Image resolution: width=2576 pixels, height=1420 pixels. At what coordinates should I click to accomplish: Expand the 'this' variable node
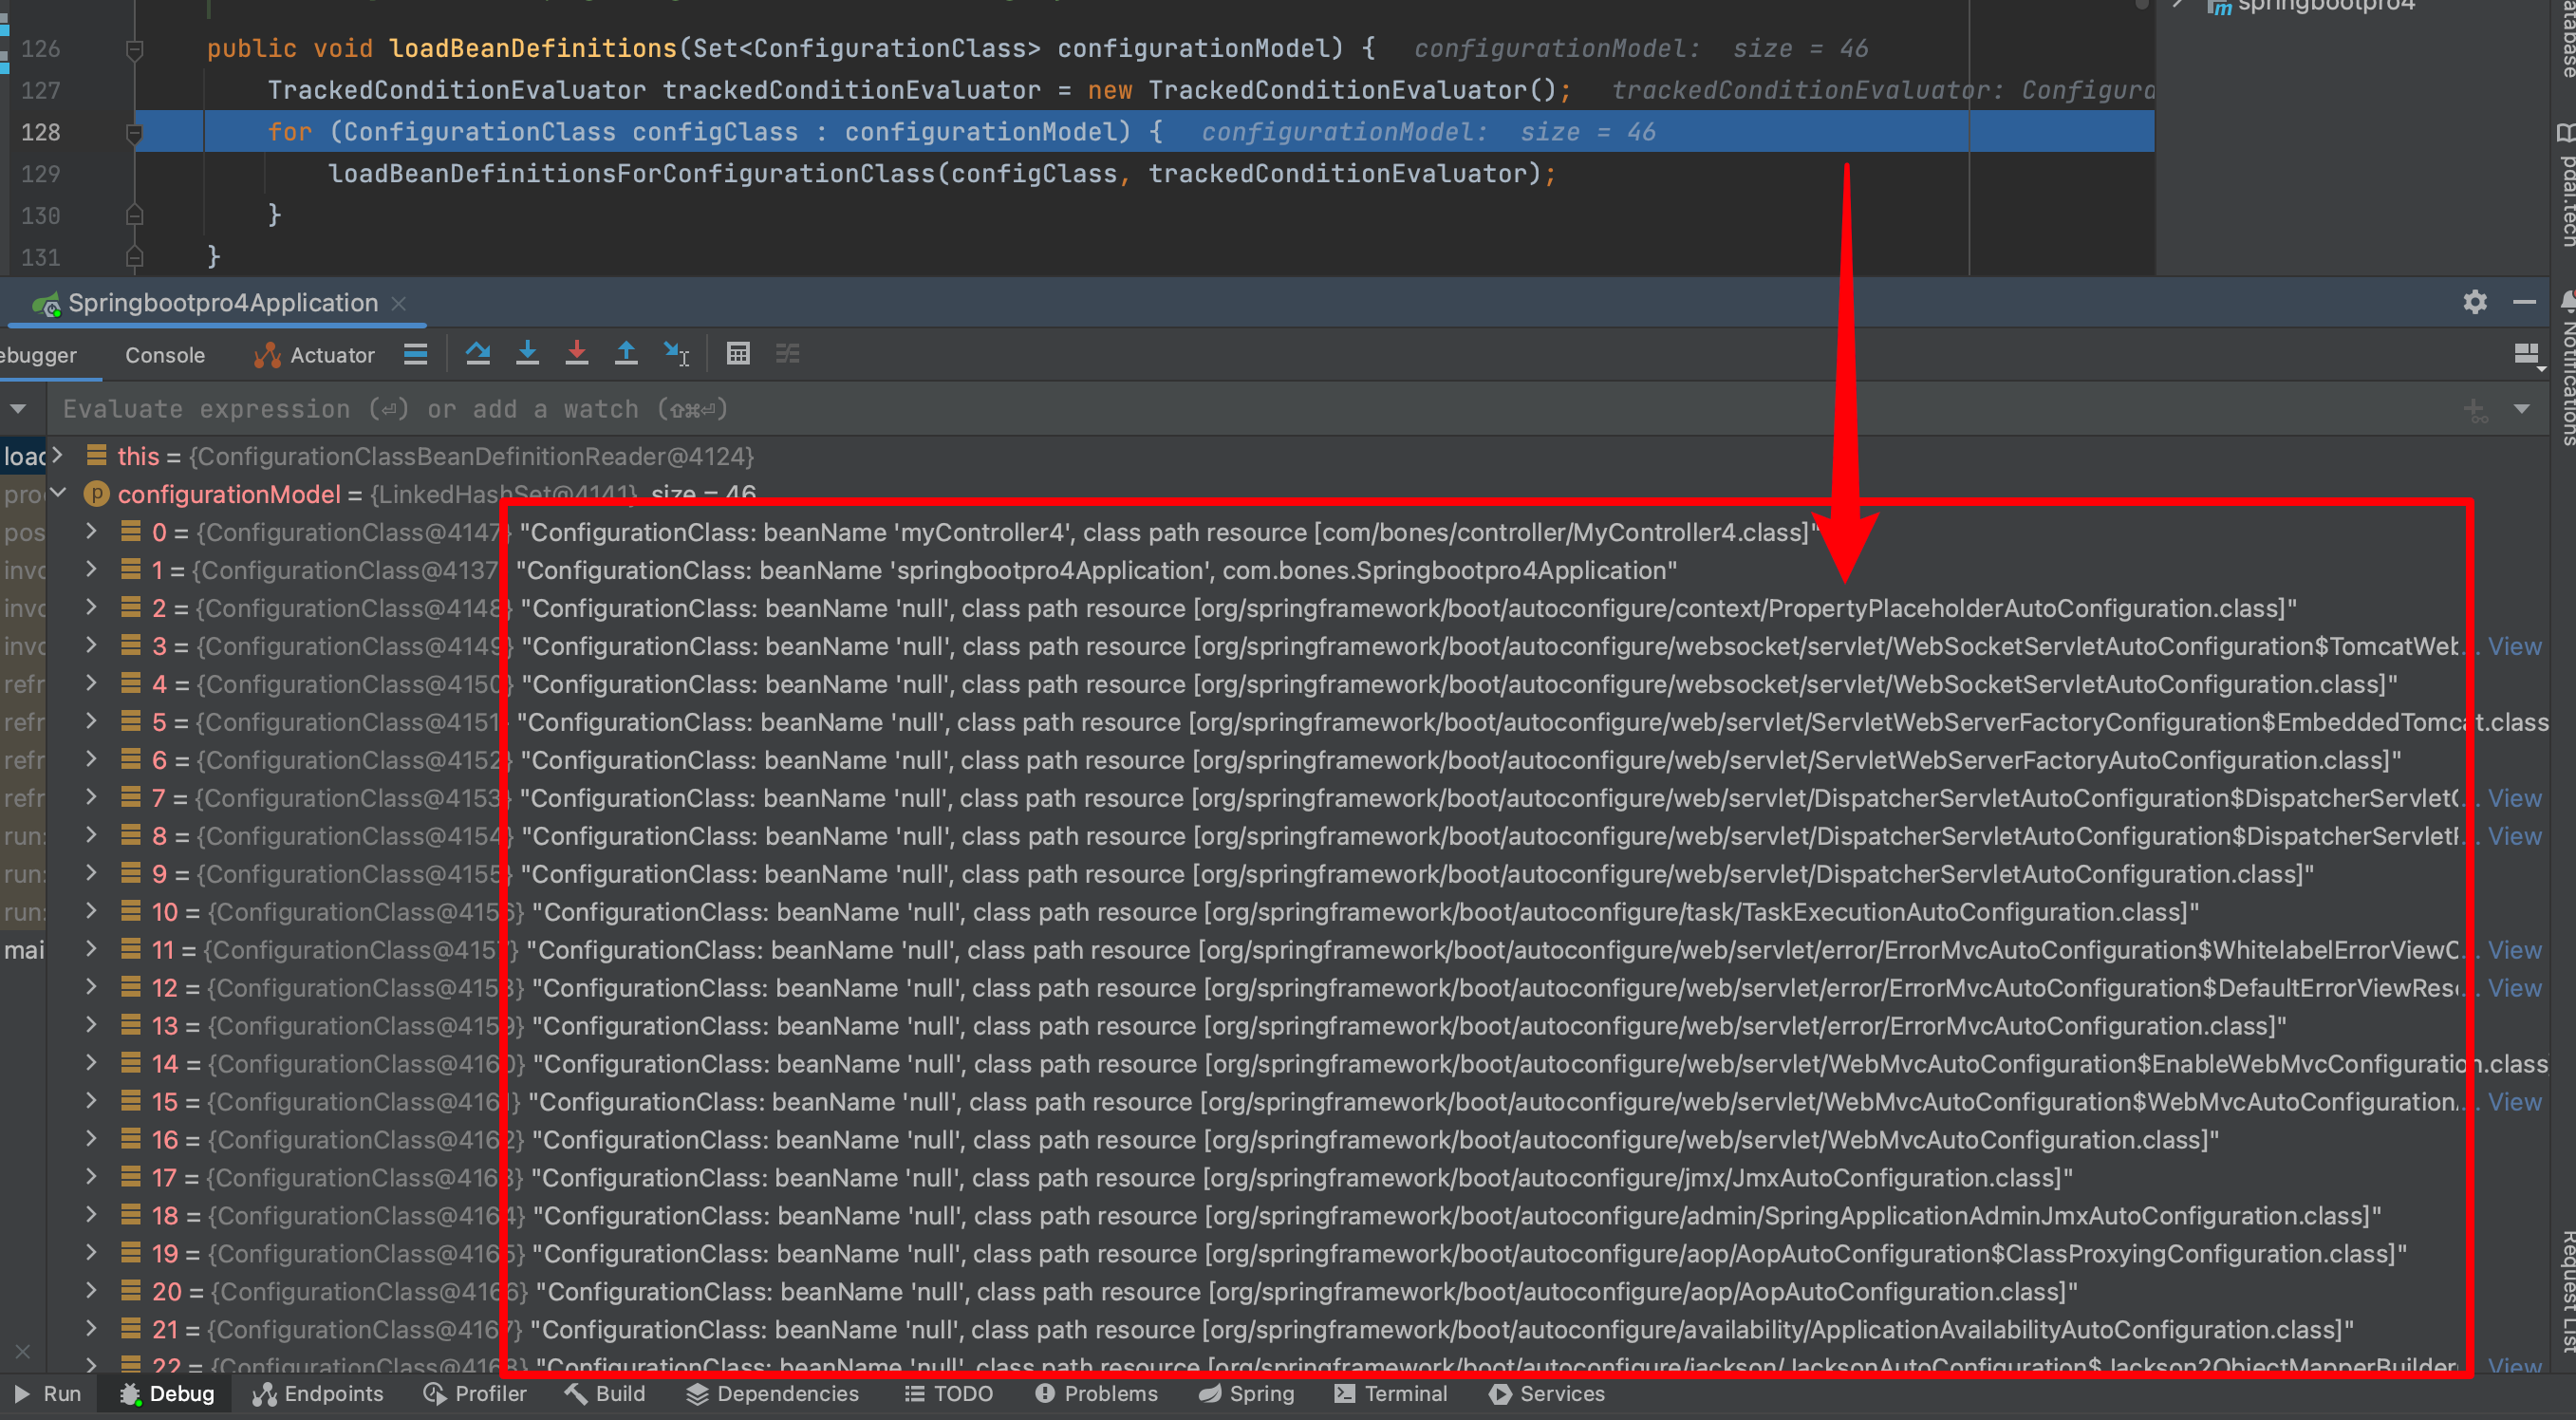click(x=58, y=456)
